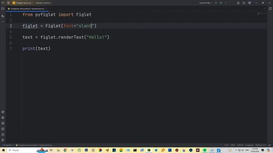Toggle read-only lock icon in status bar
The image size is (273, 153).
point(270,145)
